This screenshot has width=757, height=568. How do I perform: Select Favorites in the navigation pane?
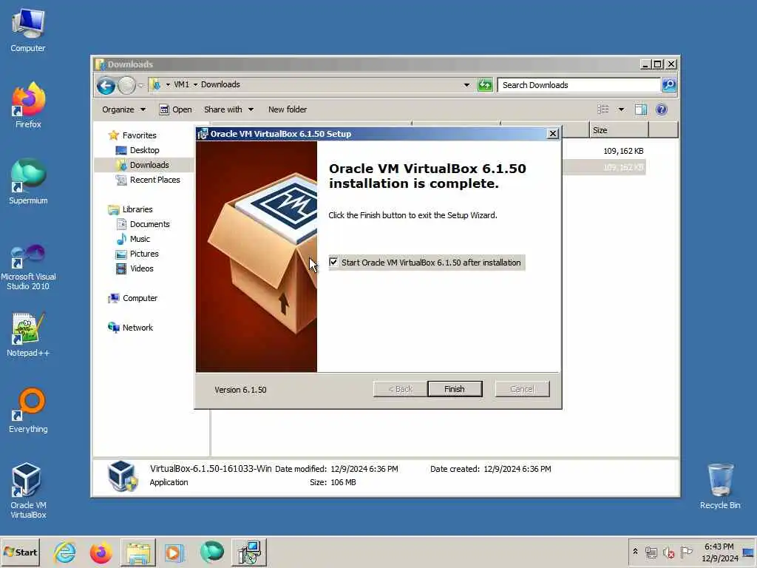point(139,135)
